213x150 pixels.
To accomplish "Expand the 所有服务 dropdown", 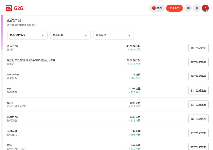I will pyautogui.click(x=70, y=35).
